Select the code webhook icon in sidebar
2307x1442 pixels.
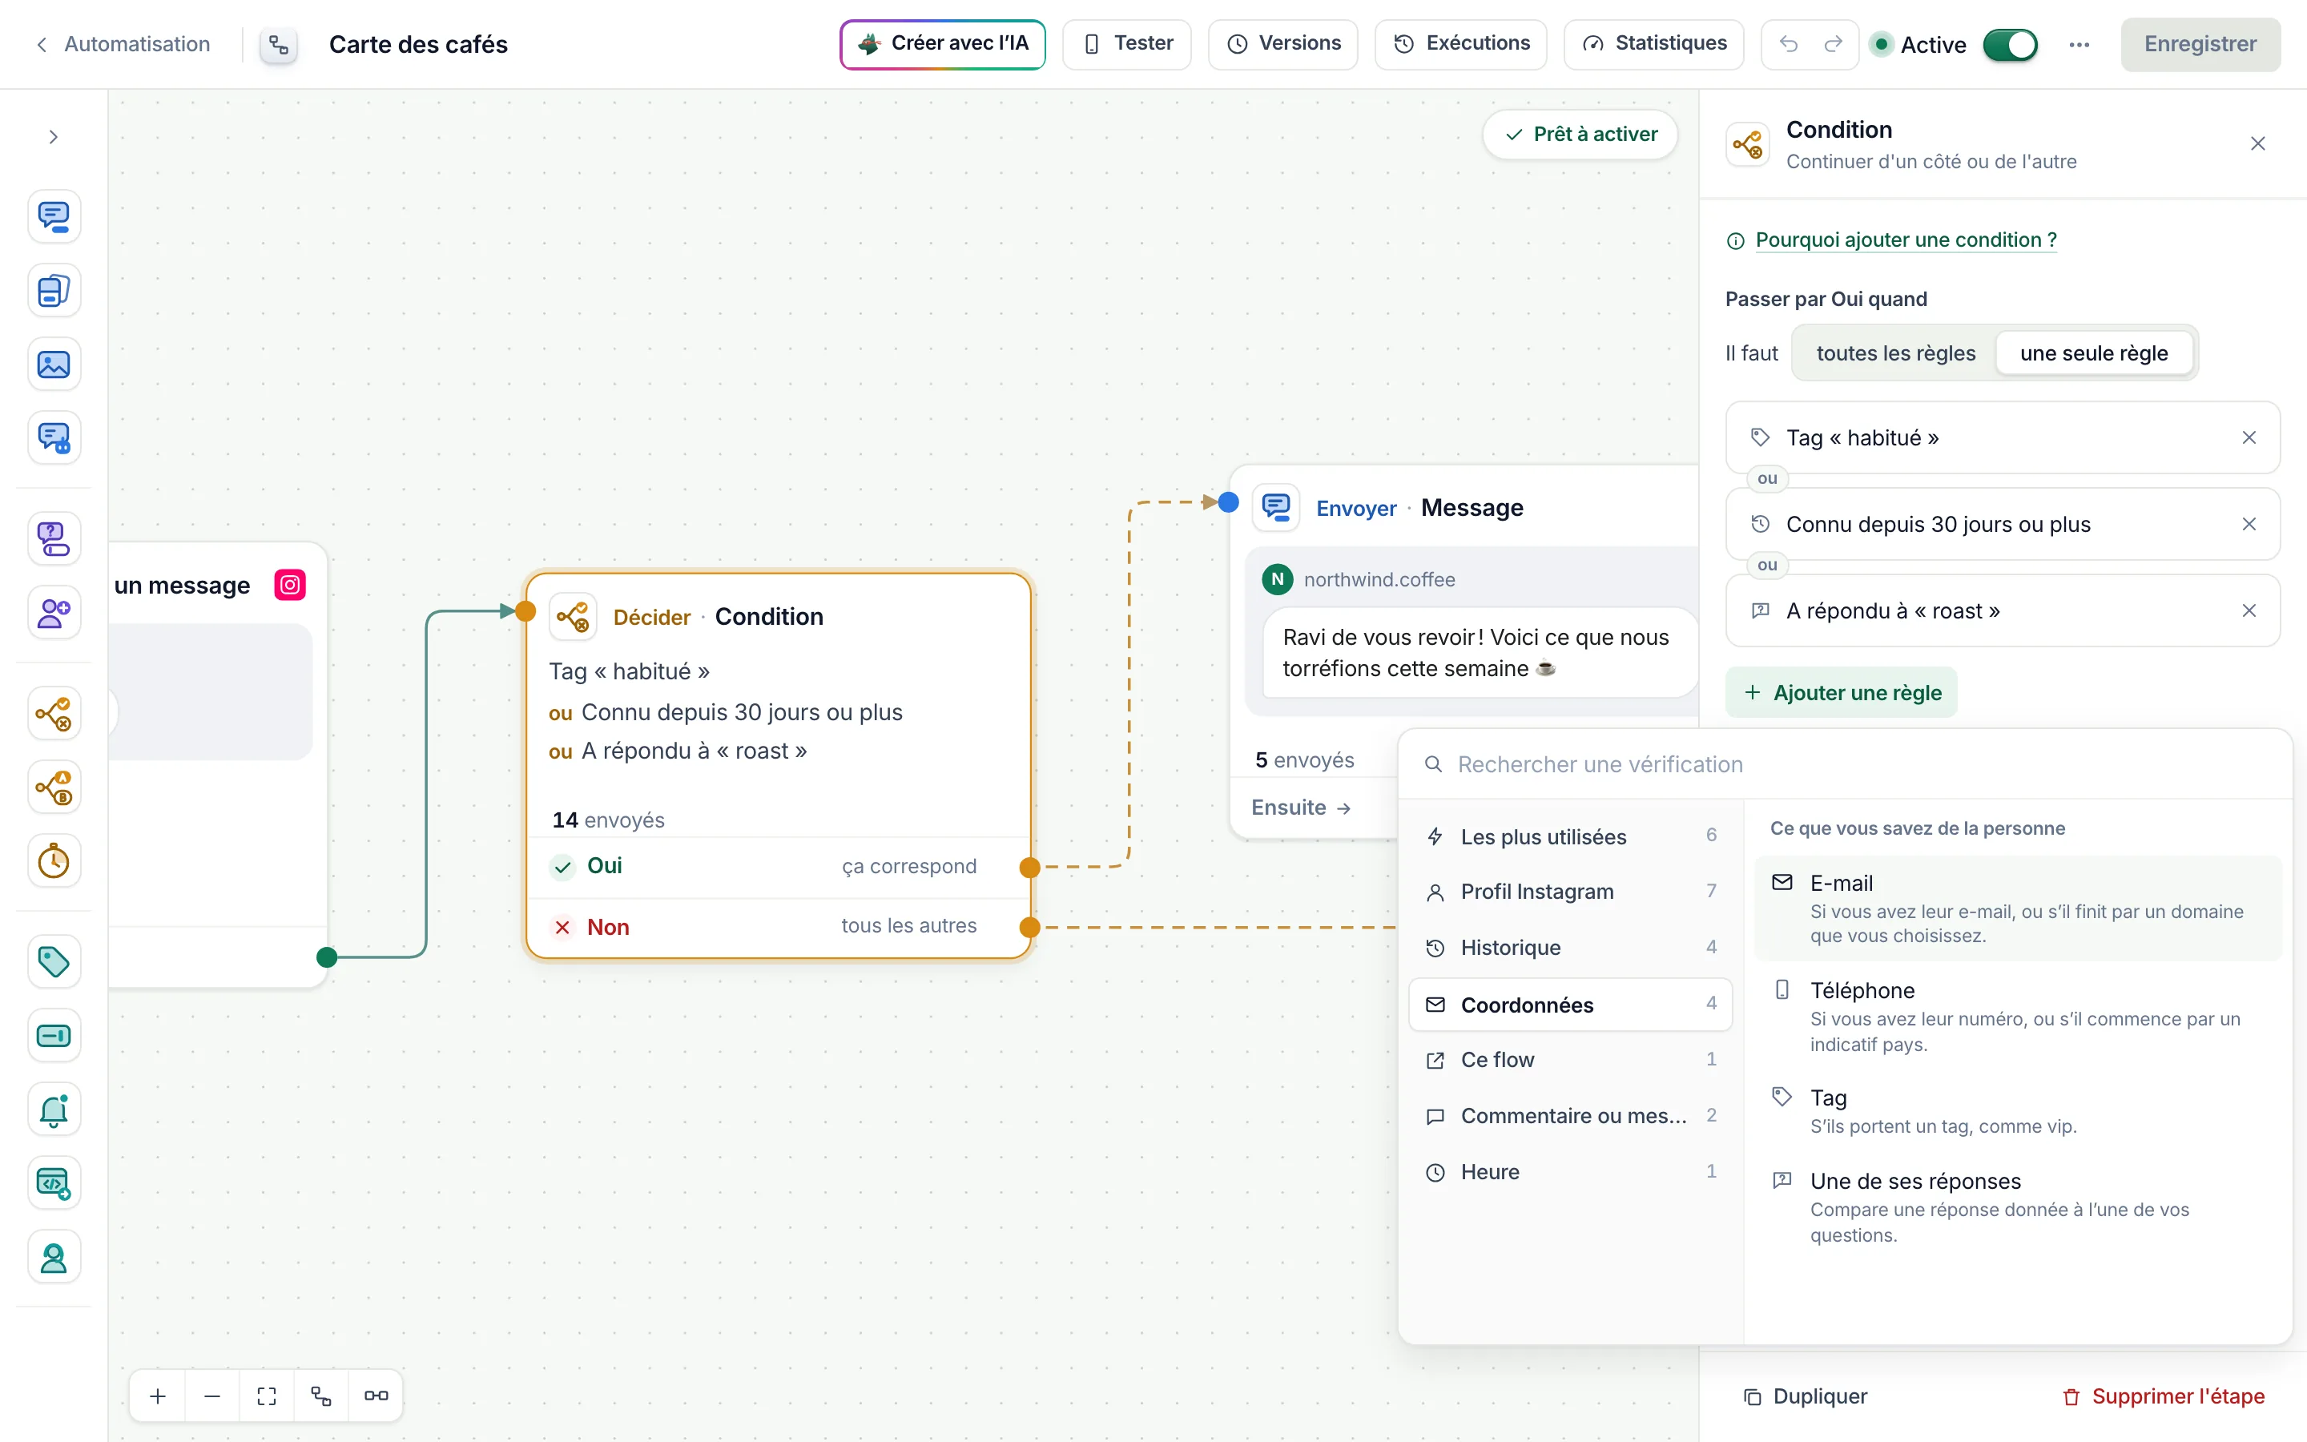click(54, 1183)
